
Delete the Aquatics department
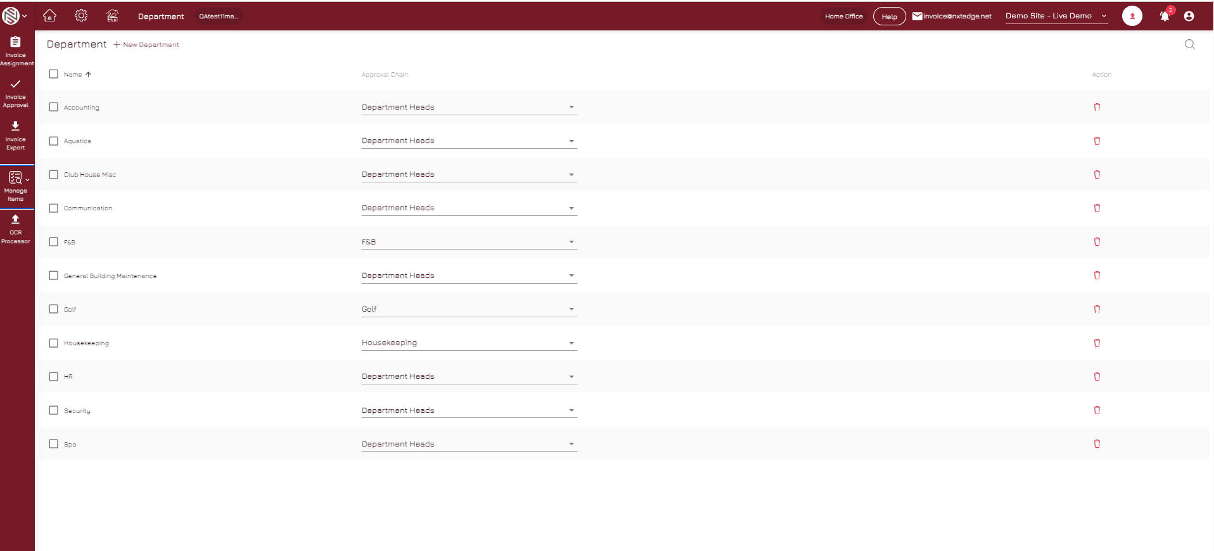(x=1097, y=141)
